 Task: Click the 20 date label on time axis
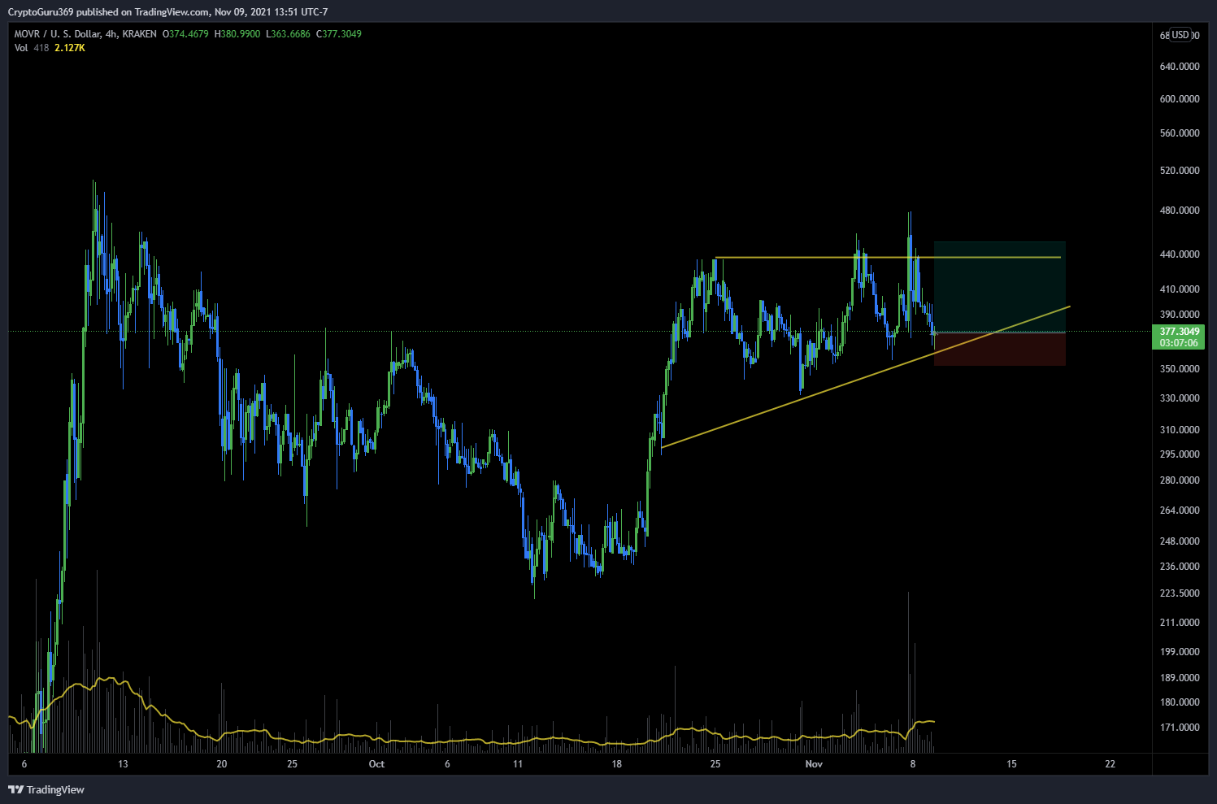(222, 764)
